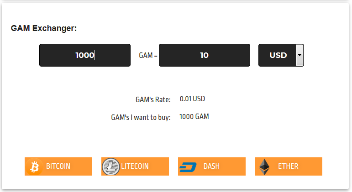Click the converted amount field showing 10

[x=204, y=55]
